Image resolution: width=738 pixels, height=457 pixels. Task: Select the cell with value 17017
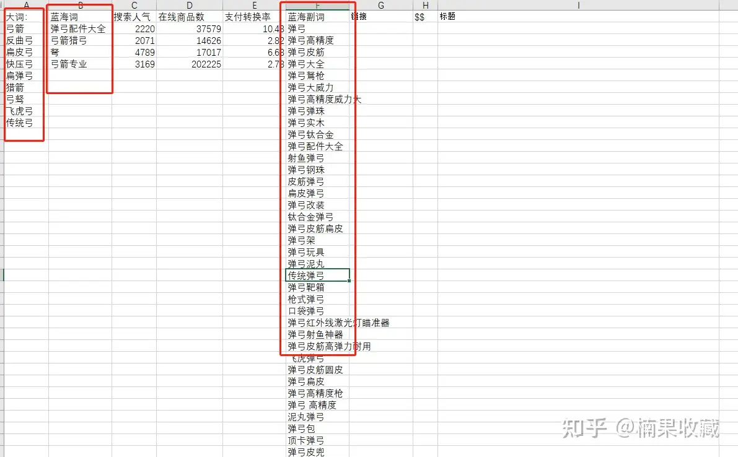click(189, 52)
